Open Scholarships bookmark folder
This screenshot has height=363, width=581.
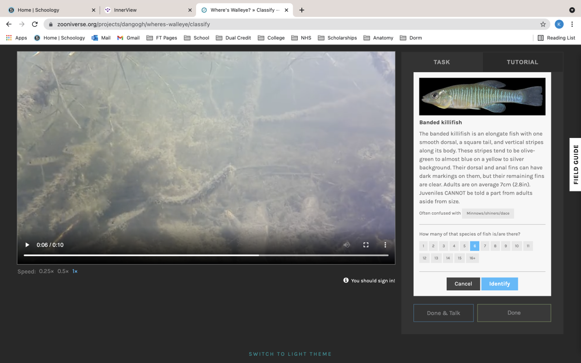(337, 38)
